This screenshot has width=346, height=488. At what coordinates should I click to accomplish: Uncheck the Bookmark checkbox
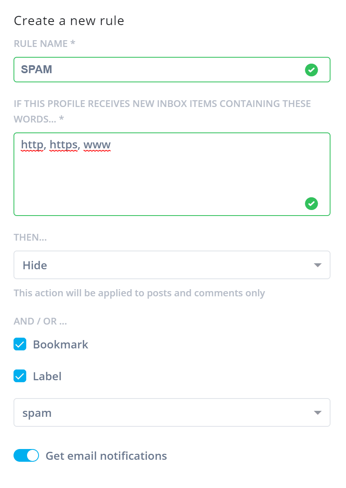coord(20,344)
